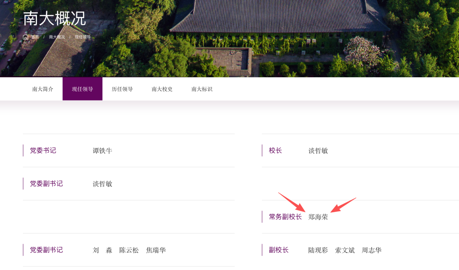Viewport: 459px width, 270px height.
Task: Click the name 周志华
Action: coord(371,250)
